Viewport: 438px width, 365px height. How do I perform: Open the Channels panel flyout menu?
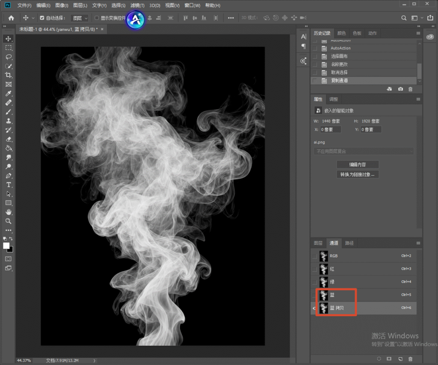418,243
